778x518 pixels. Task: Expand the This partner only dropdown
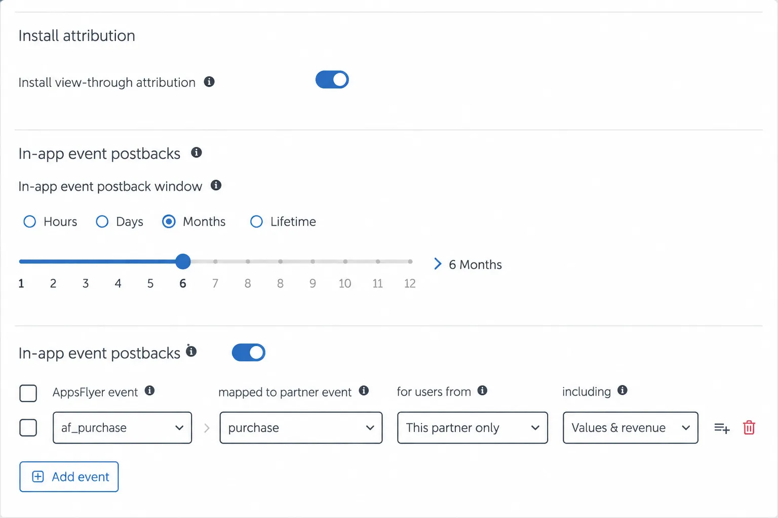(x=473, y=427)
